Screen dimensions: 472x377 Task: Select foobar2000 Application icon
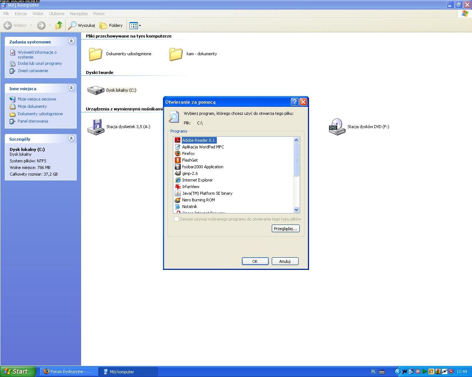[177, 167]
